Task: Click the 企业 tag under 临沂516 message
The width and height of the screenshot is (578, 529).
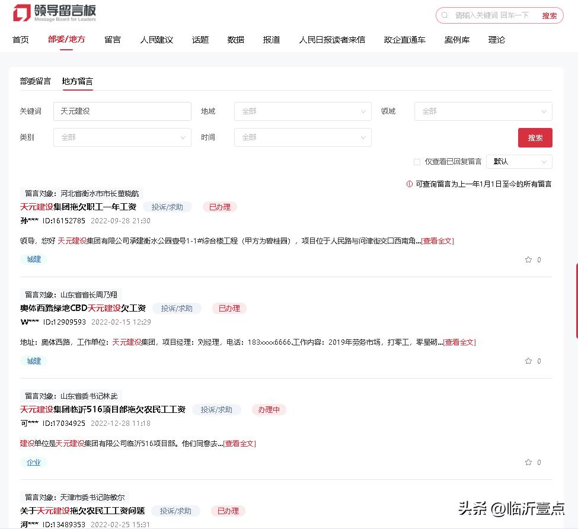Action: coord(34,462)
